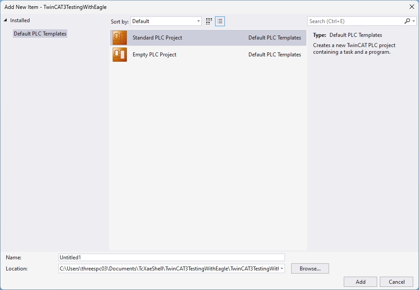Click the Installed label

20,20
